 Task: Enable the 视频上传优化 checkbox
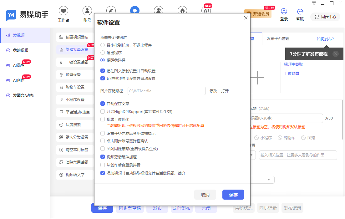point(102,119)
